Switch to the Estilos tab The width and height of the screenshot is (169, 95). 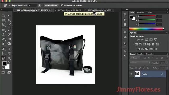point(149,12)
